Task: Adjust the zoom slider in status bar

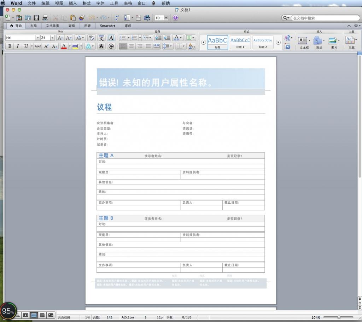Action: pyautogui.click(x=339, y=317)
